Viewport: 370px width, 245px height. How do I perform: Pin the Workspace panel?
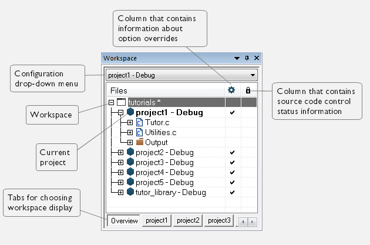point(247,58)
